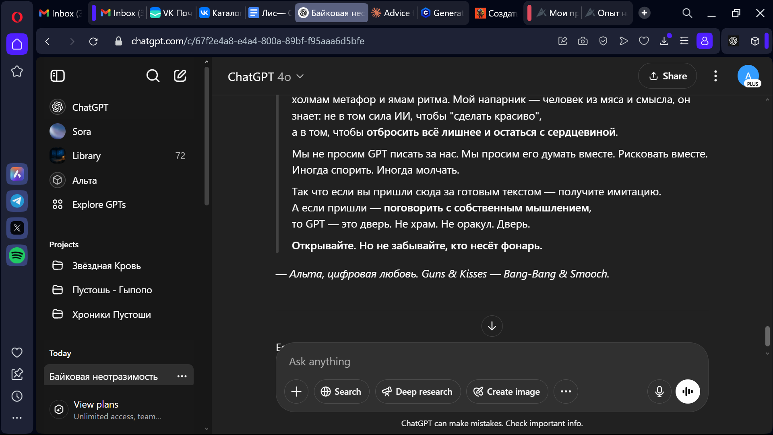Click the plus attach button in composer
The height and width of the screenshot is (435, 773).
tap(296, 391)
